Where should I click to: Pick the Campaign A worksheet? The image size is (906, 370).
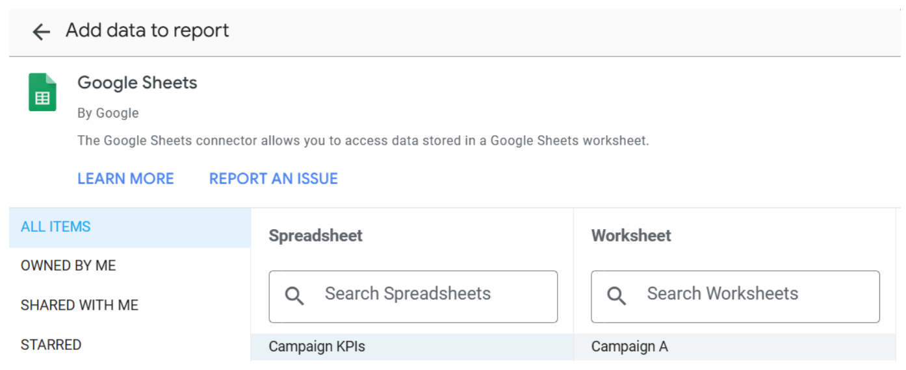click(734, 347)
